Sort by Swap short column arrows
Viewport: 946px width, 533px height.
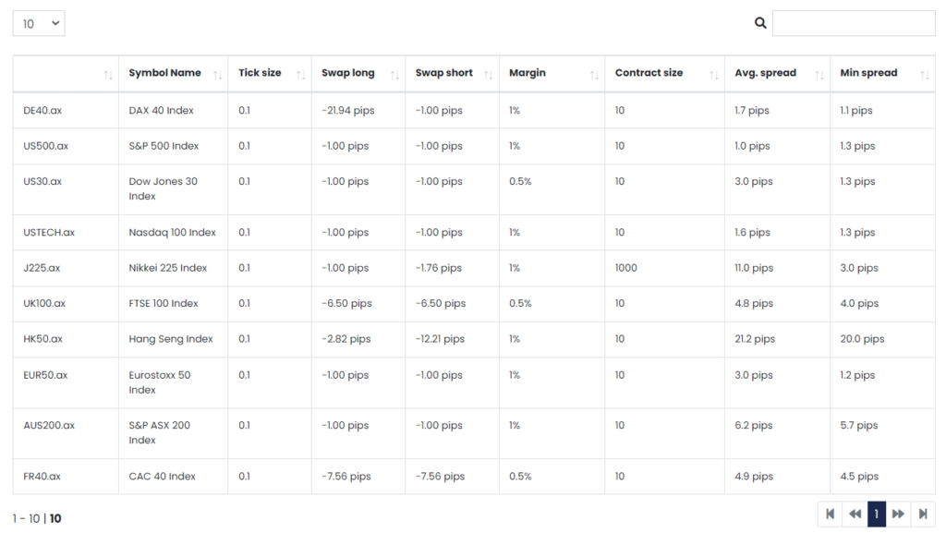coord(489,75)
